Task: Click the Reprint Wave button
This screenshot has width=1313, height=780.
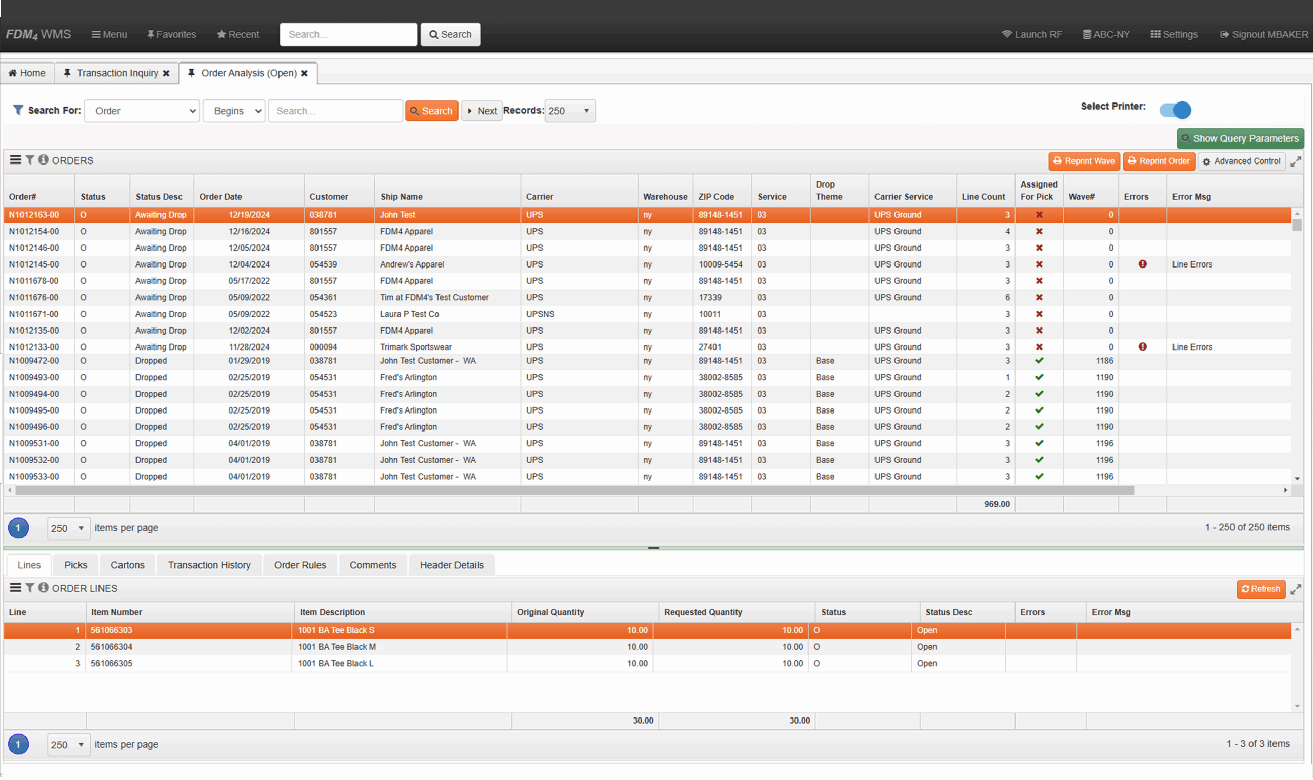Action: [1084, 161]
